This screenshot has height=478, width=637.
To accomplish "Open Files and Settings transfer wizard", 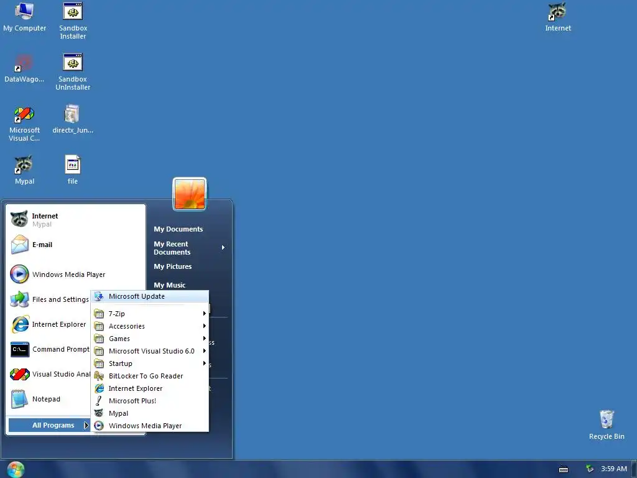I will click(x=50, y=299).
